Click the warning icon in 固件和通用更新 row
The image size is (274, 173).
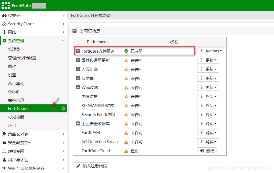[x=126, y=61]
